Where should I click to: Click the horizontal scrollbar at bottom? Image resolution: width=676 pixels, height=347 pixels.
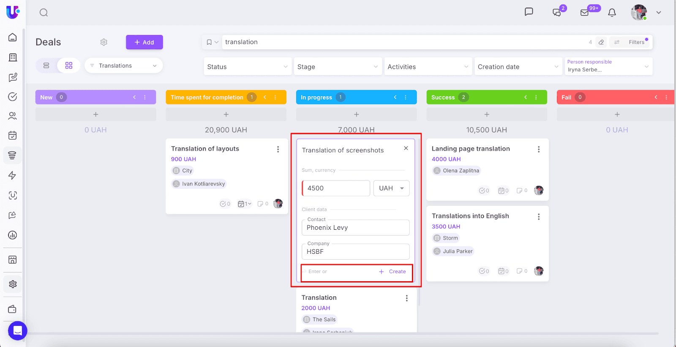pos(338,334)
